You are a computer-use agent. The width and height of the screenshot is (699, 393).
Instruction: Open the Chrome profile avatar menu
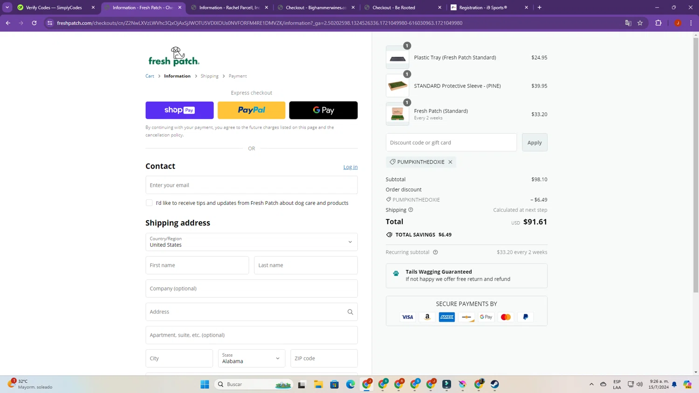678,23
